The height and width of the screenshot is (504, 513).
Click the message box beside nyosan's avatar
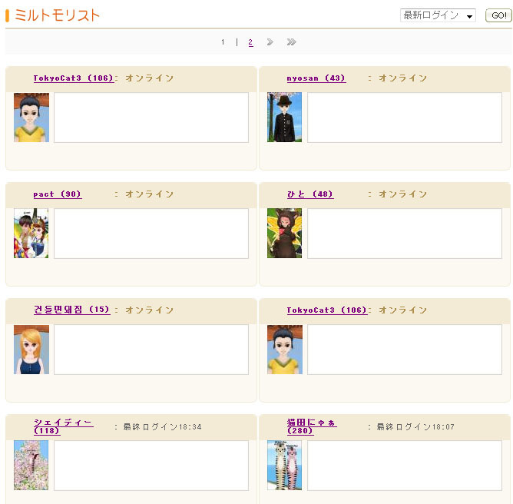click(405, 118)
